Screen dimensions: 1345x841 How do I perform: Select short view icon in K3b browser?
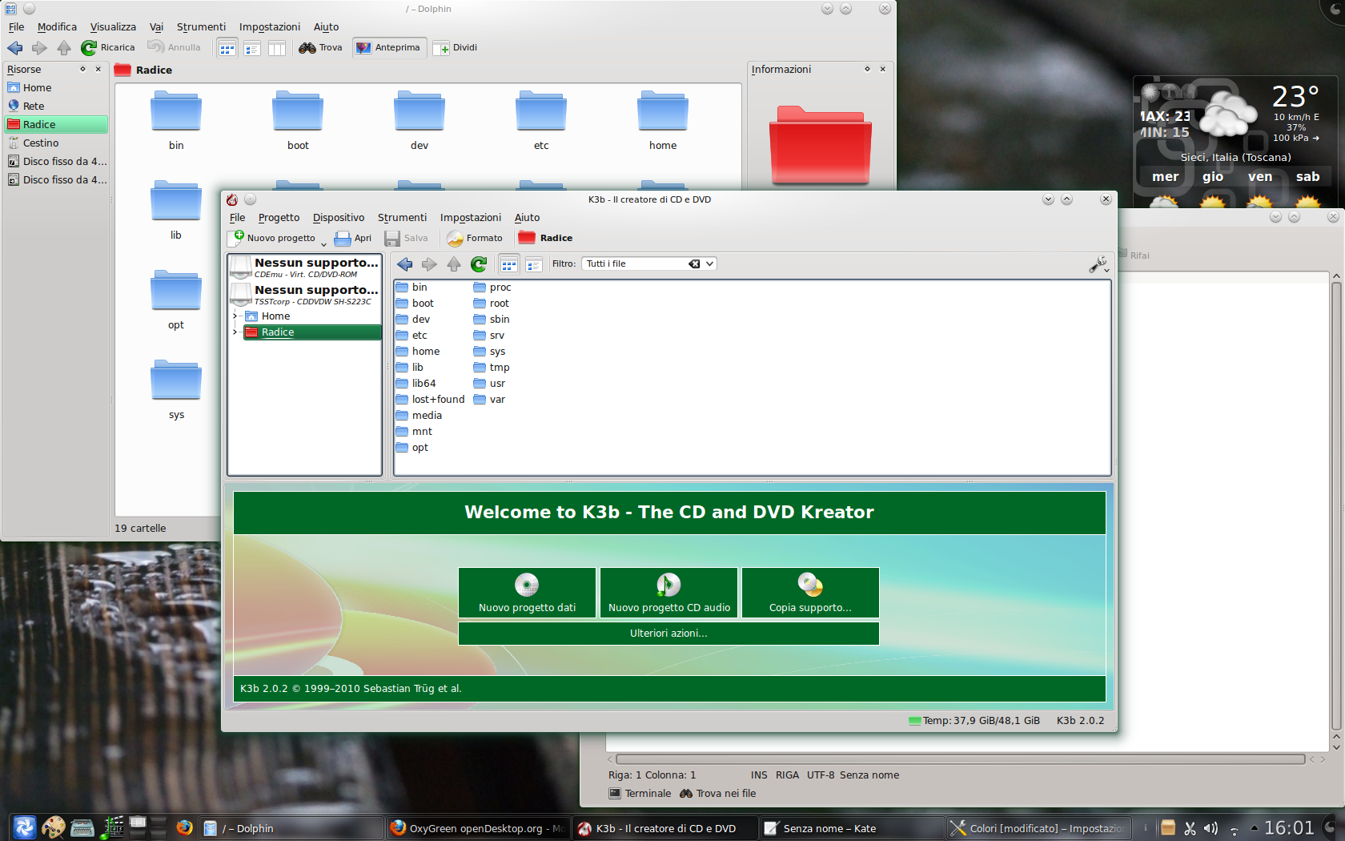[x=509, y=264]
